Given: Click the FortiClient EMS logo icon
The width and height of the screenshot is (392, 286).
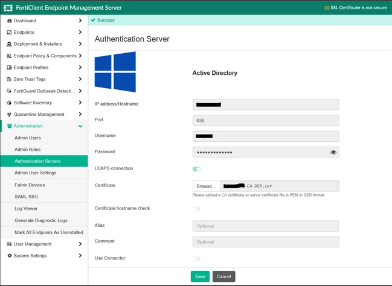Looking at the screenshot, I should (8, 8).
